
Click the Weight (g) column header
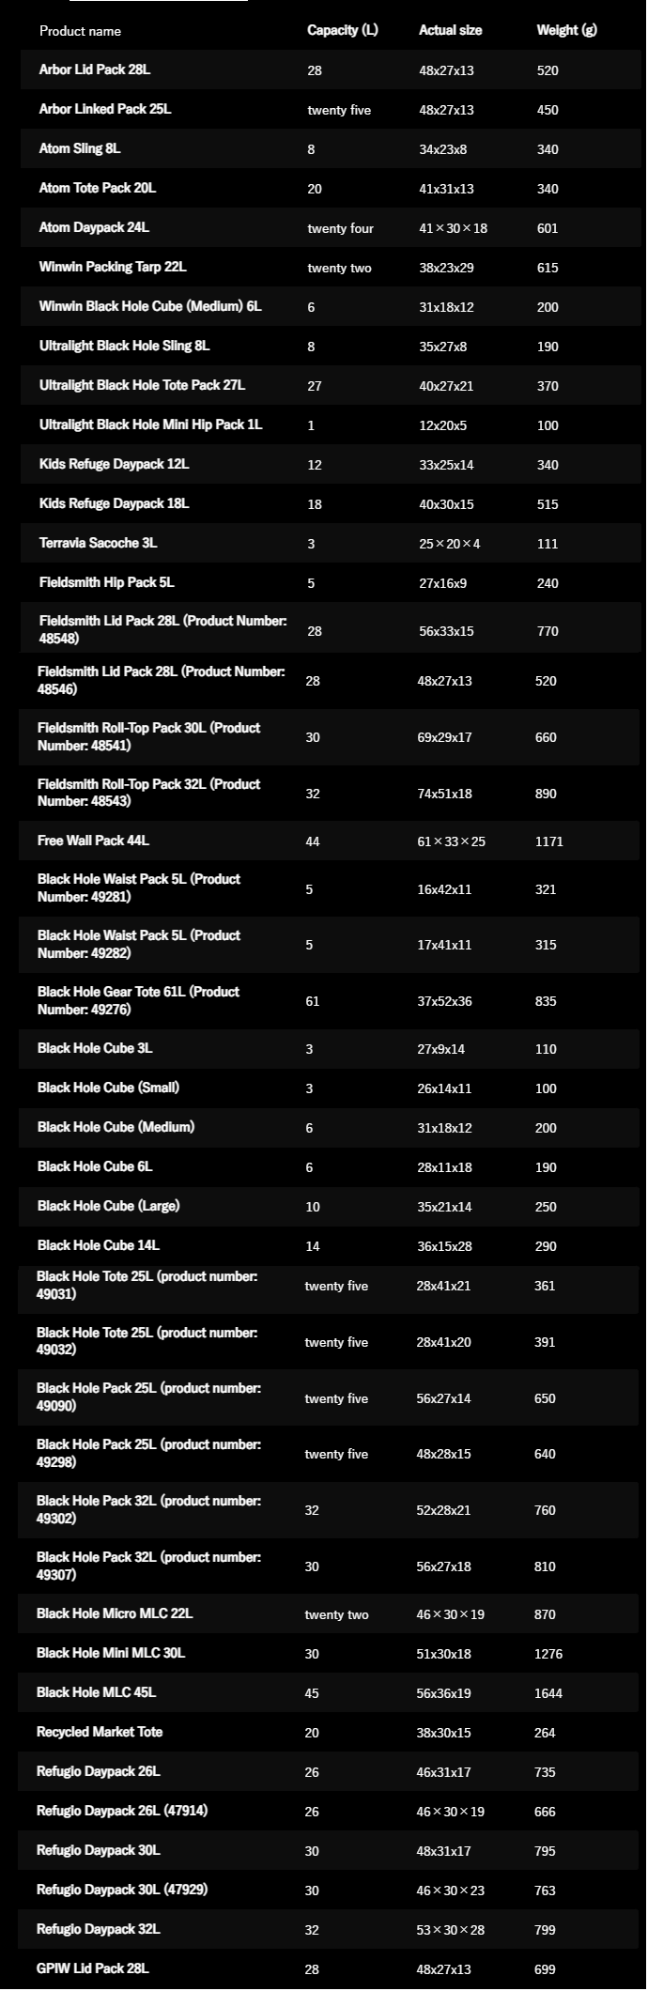(566, 30)
